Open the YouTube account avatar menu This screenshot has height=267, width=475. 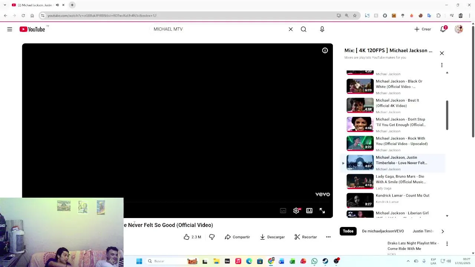pos(459,29)
